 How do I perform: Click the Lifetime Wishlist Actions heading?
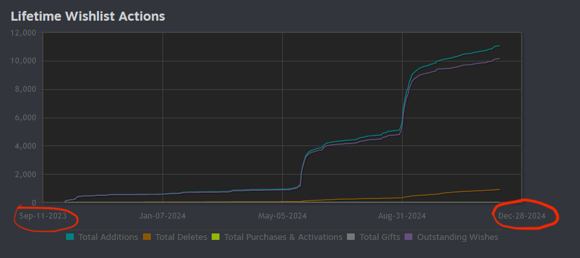[88, 16]
